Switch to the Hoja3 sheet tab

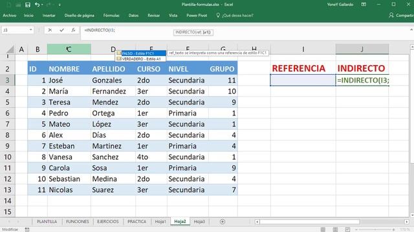(x=199, y=222)
